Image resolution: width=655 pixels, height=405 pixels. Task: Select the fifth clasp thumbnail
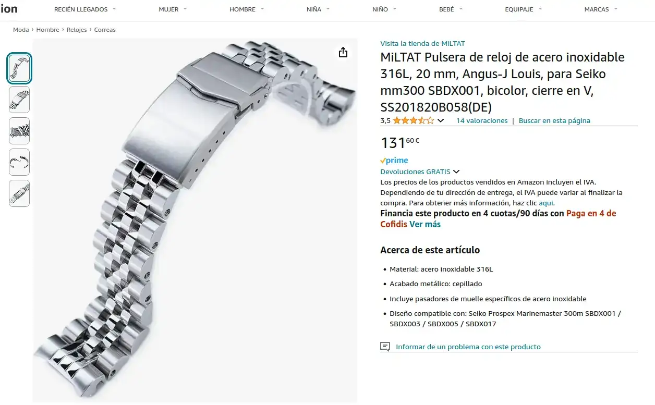[x=19, y=193]
